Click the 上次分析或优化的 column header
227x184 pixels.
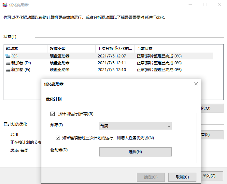point(115,49)
